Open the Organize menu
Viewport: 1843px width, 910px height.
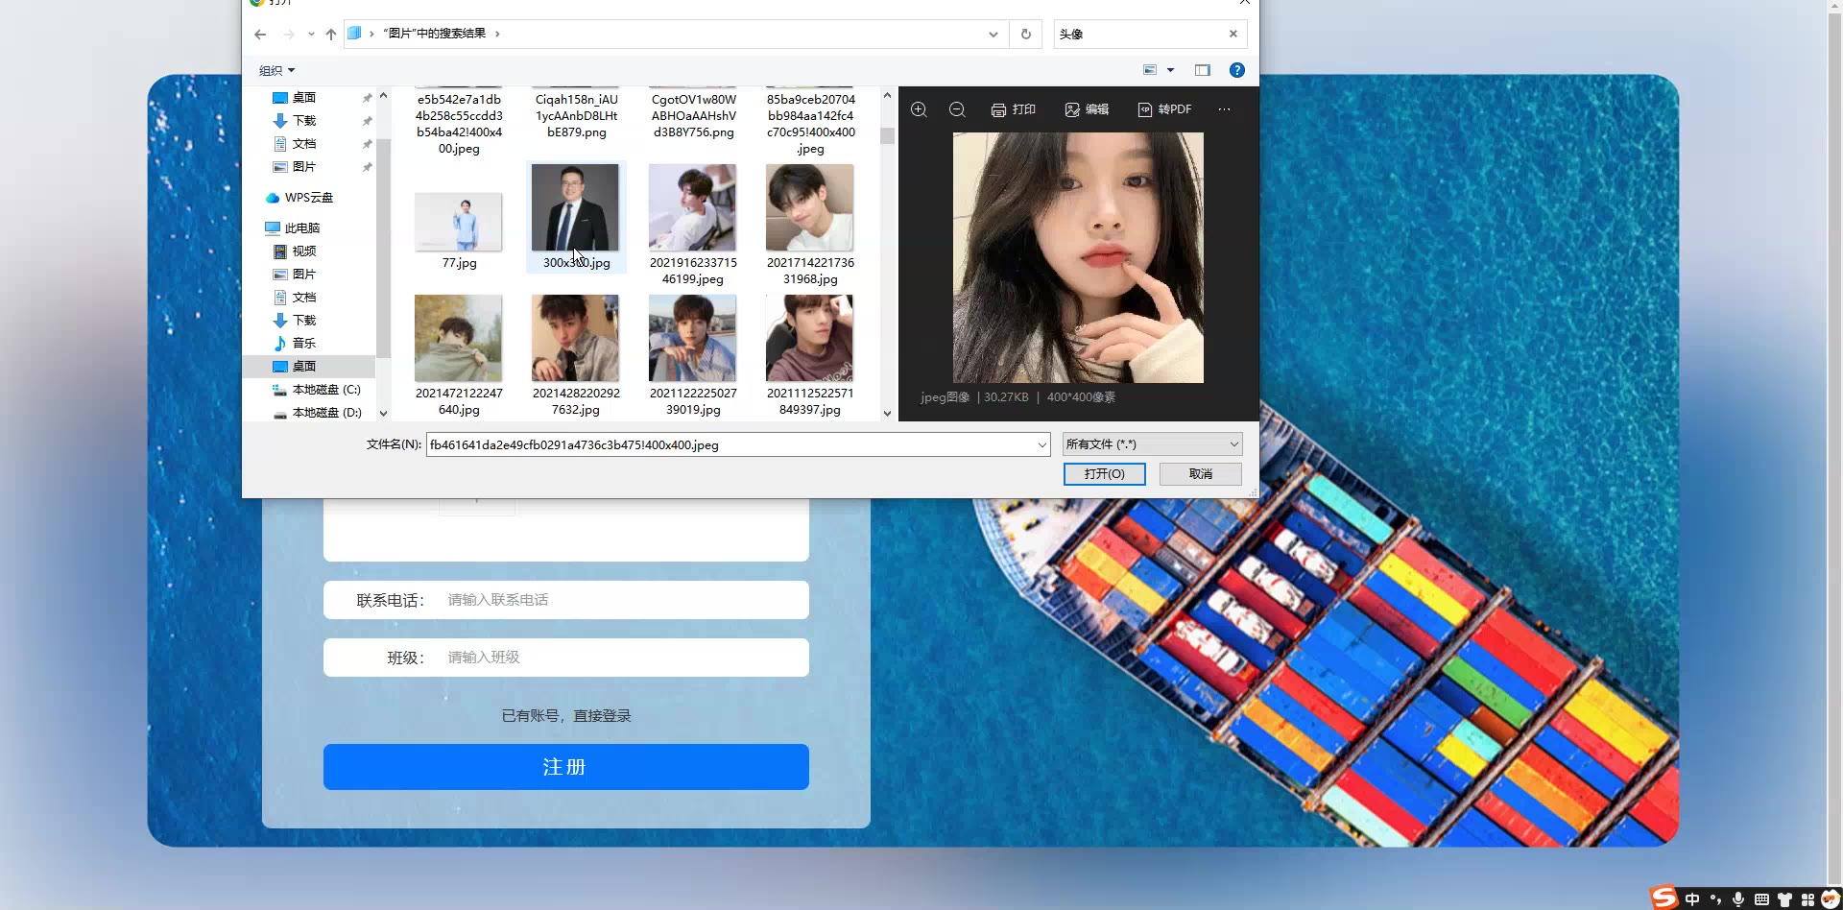[x=276, y=70]
